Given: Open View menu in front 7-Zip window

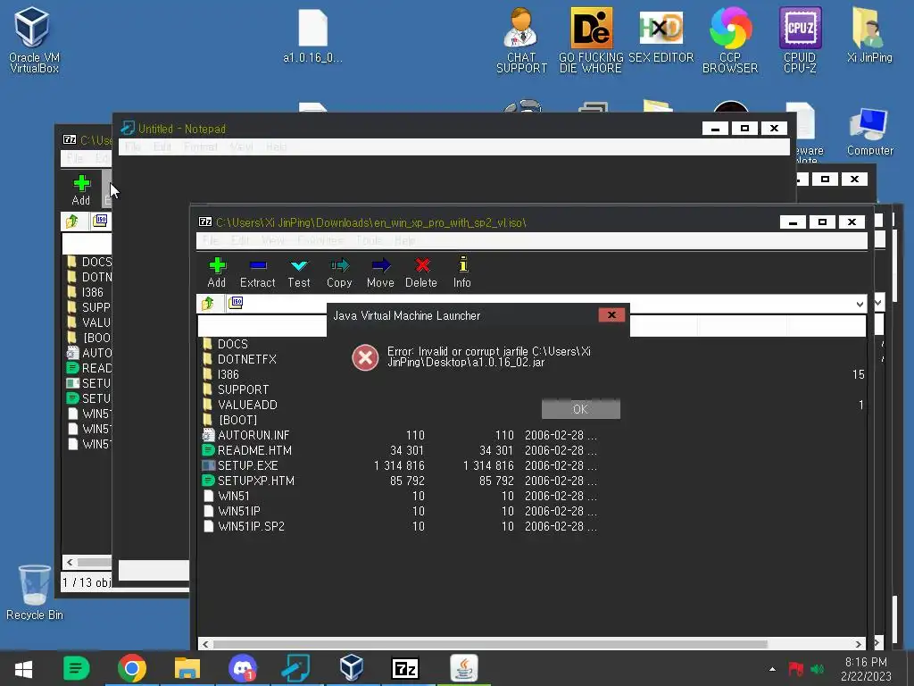Looking at the screenshot, I should coord(272,240).
